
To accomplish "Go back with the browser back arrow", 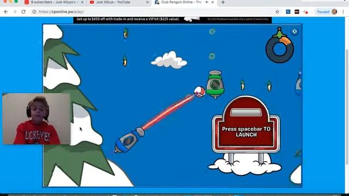I will tap(6, 12).
